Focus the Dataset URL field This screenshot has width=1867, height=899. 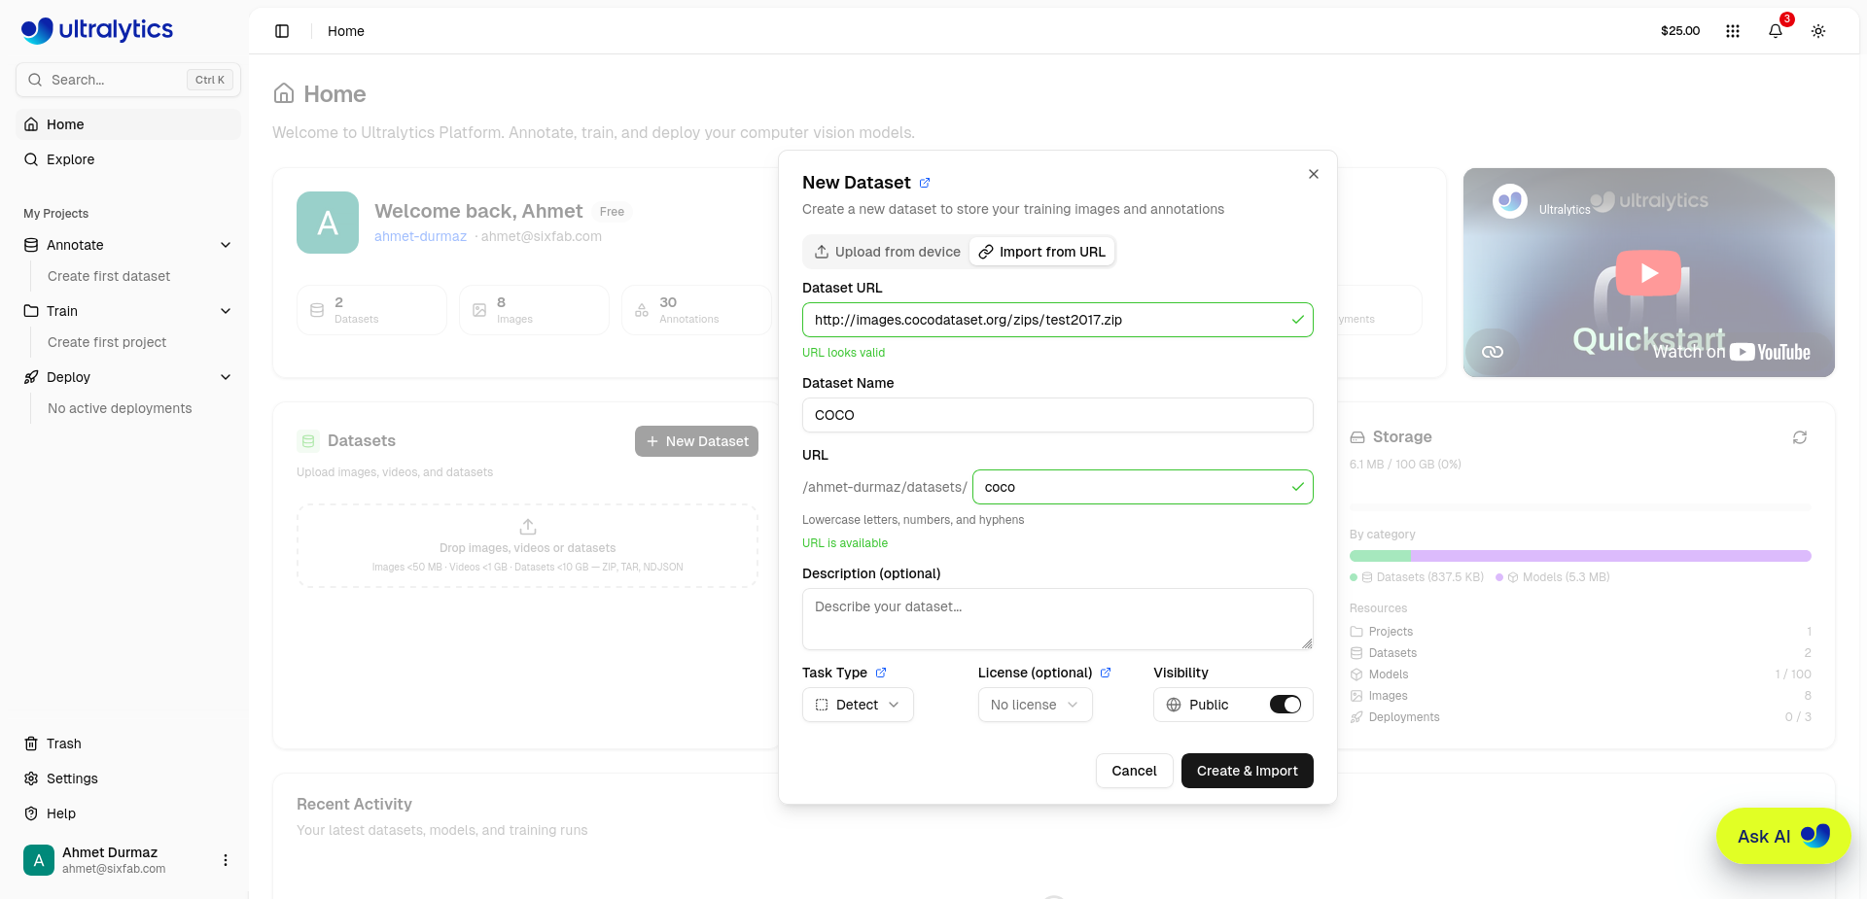[x=1057, y=320]
